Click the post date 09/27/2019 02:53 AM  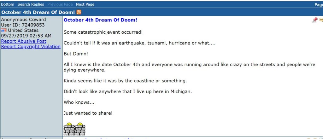click(x=26, y=36)
